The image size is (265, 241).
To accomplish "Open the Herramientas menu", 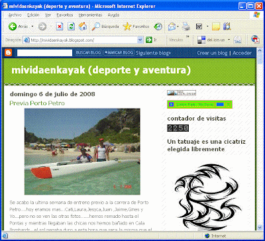I will click(x=90, y=15).
